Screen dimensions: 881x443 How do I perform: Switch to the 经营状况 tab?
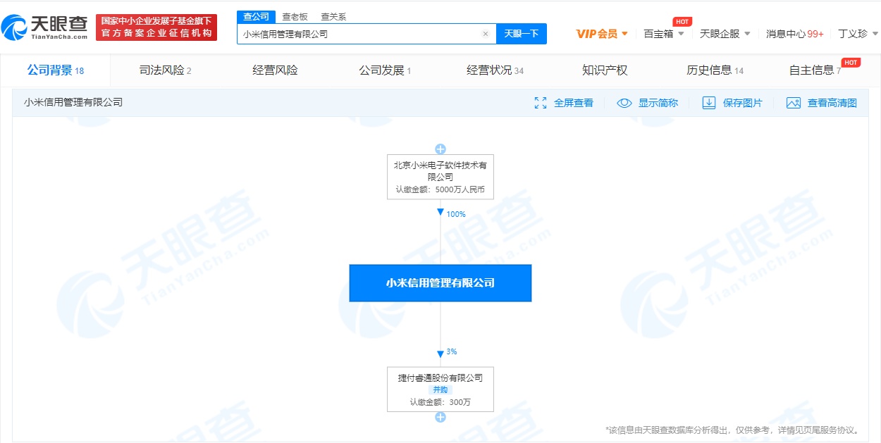495,70
